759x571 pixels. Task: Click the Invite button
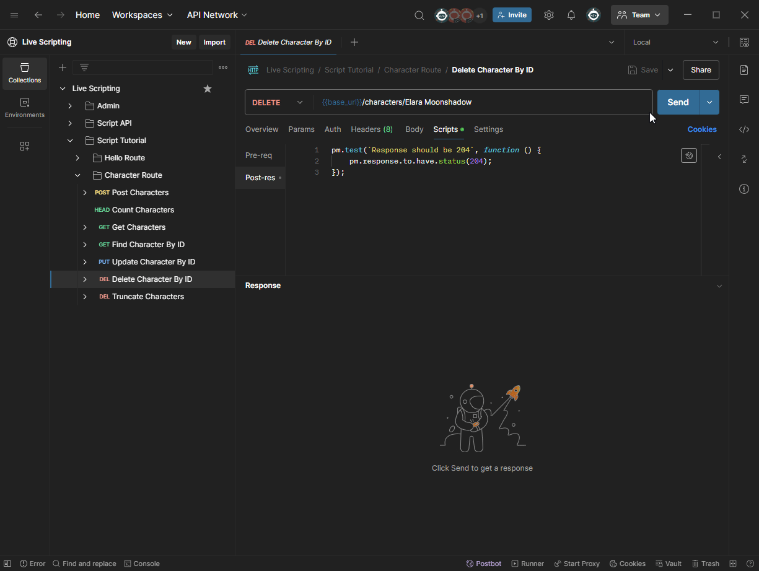512,15
